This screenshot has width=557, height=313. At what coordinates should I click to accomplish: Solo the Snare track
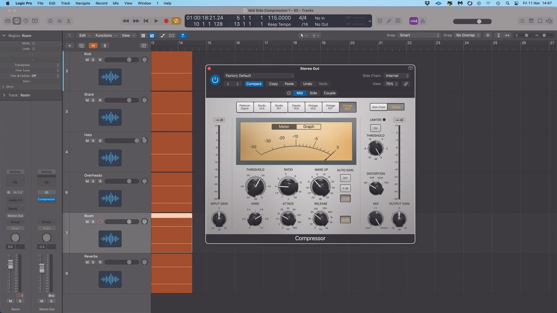pyautogui.click(x=92, y=100)
